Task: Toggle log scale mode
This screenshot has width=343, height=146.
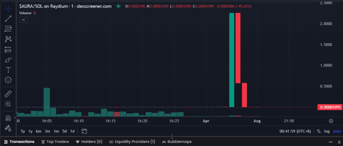Action: pos(327,131)
